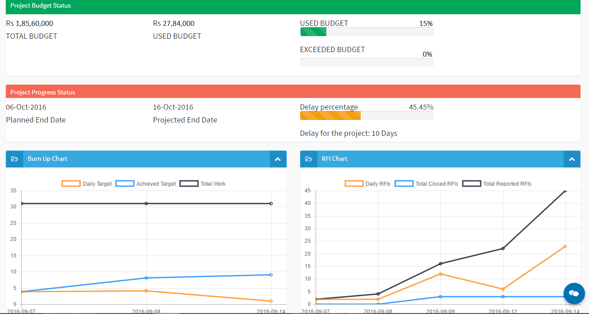Click the Delay percentage progress bar
The width and height of the screenshot is (589, 314).
[367, 115]
